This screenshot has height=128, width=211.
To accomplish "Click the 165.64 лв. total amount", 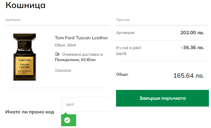I will coord(189,76).
